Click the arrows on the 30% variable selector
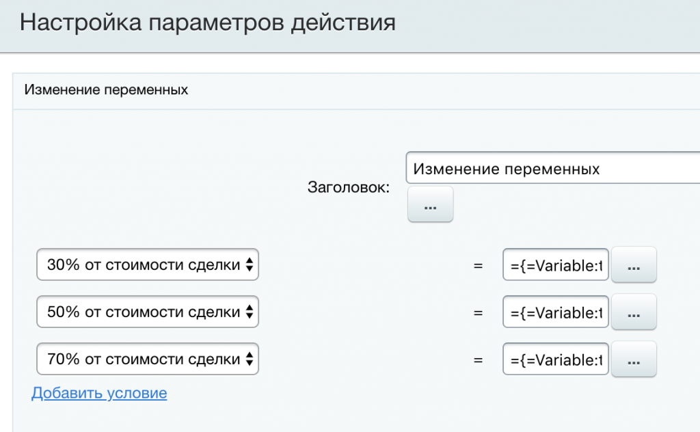The width and height of the screenshot is (700, 432). tap(250, 265)
